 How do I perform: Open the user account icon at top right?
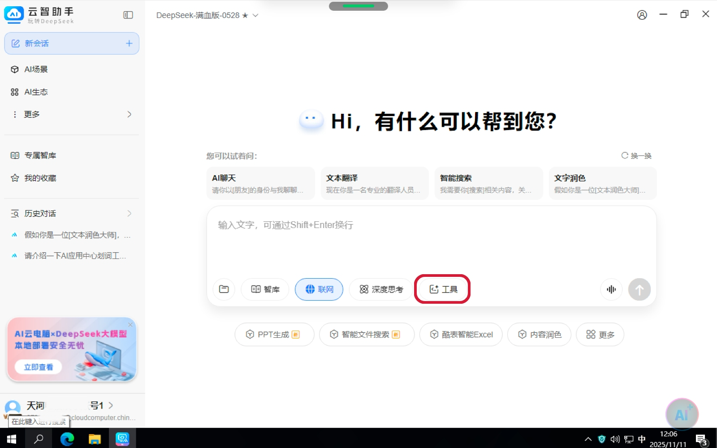(642, 15)
